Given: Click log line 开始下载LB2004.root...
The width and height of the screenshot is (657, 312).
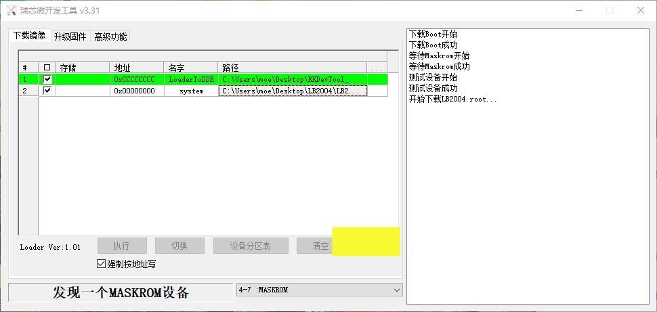Looking at the screenshot, I should pos(453,99).
